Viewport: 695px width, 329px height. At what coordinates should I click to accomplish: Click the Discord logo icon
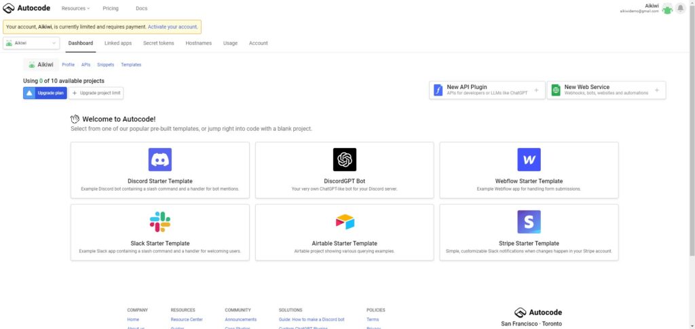[x=160, y=159]
